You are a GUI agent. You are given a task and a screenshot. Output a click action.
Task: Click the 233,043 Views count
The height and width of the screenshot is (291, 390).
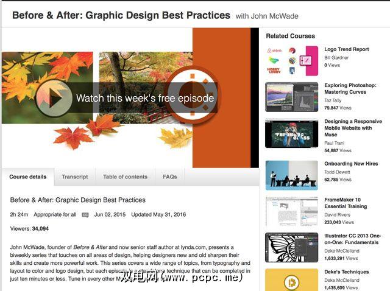[339, 222]
